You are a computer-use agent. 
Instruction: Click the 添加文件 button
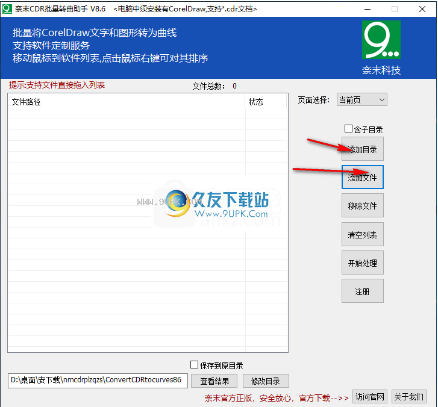pyautogui.click(x=362, y=177)
